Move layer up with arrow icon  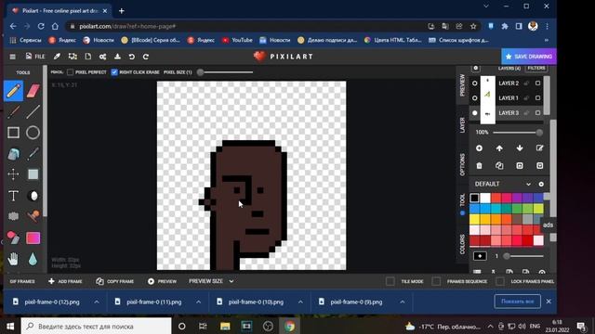(x=499, y=148)
